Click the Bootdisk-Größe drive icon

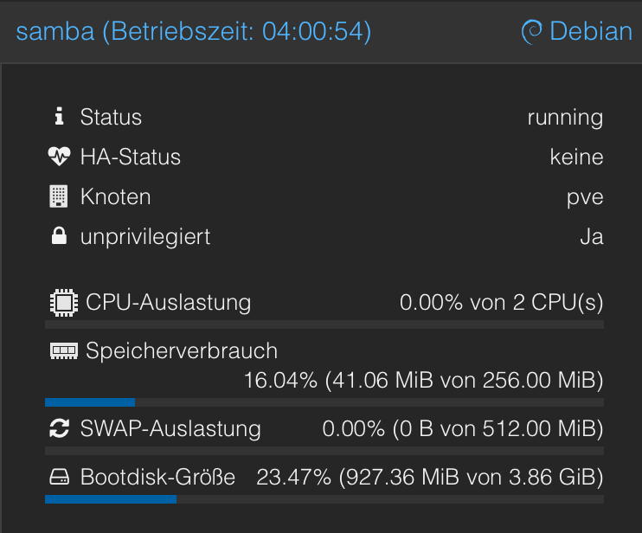pos(60,477)
